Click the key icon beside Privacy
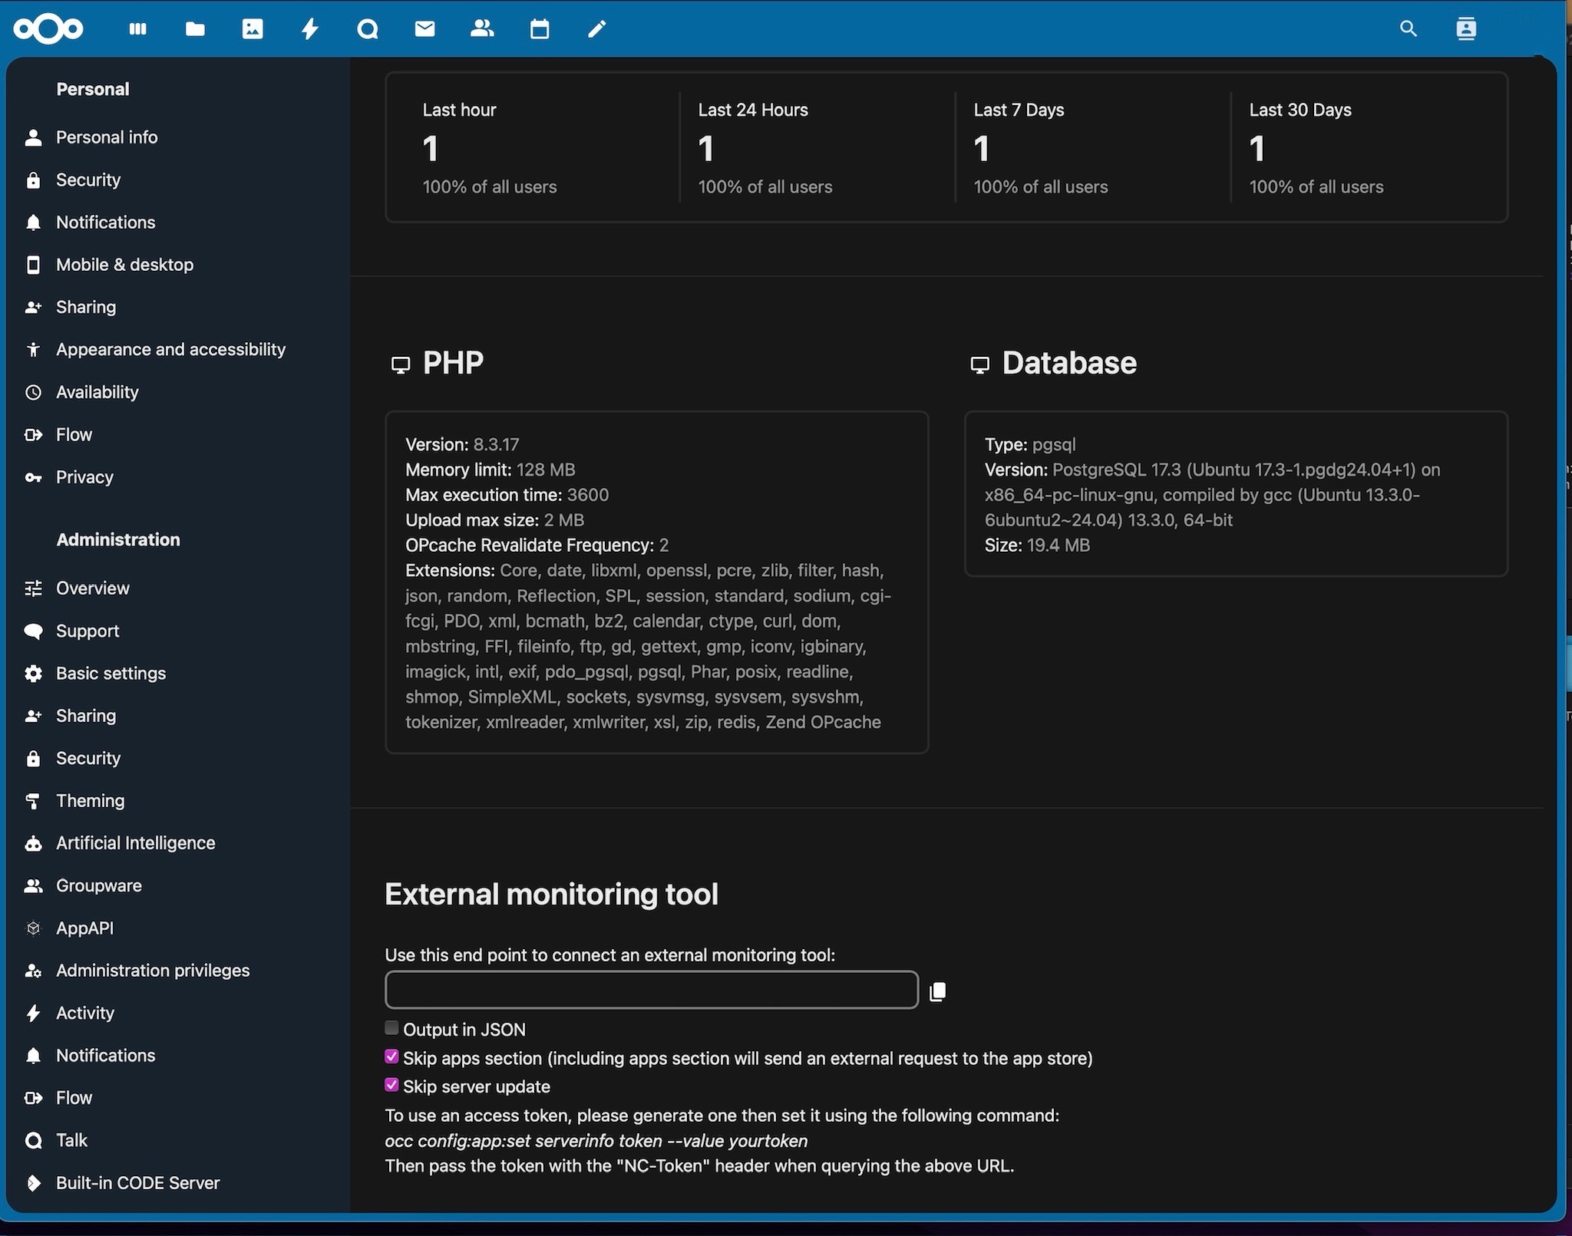This screenshot has width=1572, height=1236. tap(33, 477)
